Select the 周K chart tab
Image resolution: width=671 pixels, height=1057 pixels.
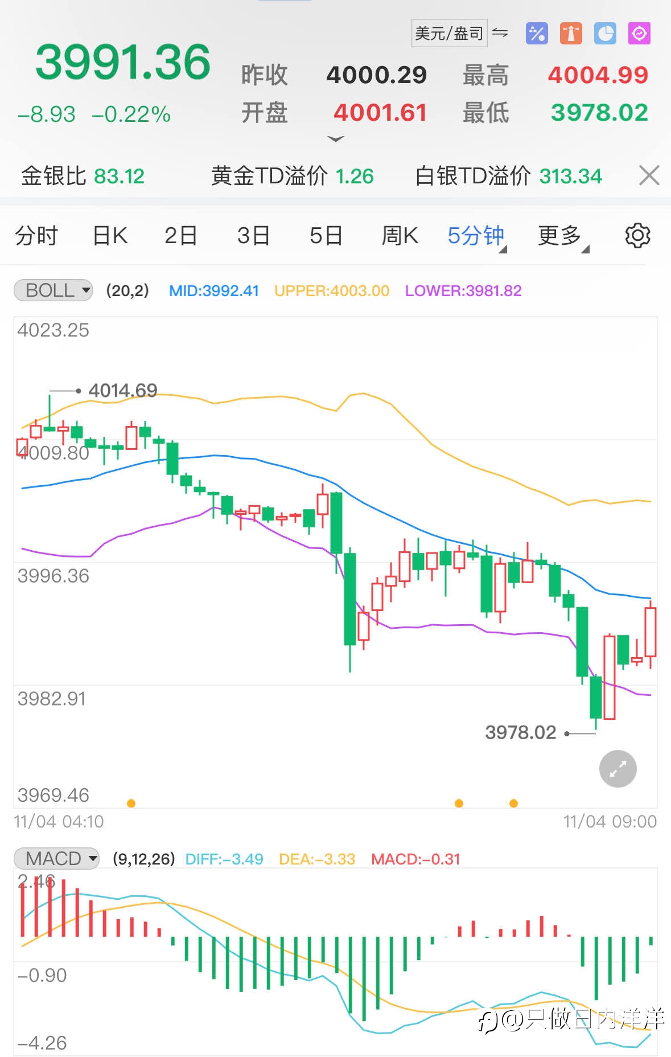coord(400,236)
